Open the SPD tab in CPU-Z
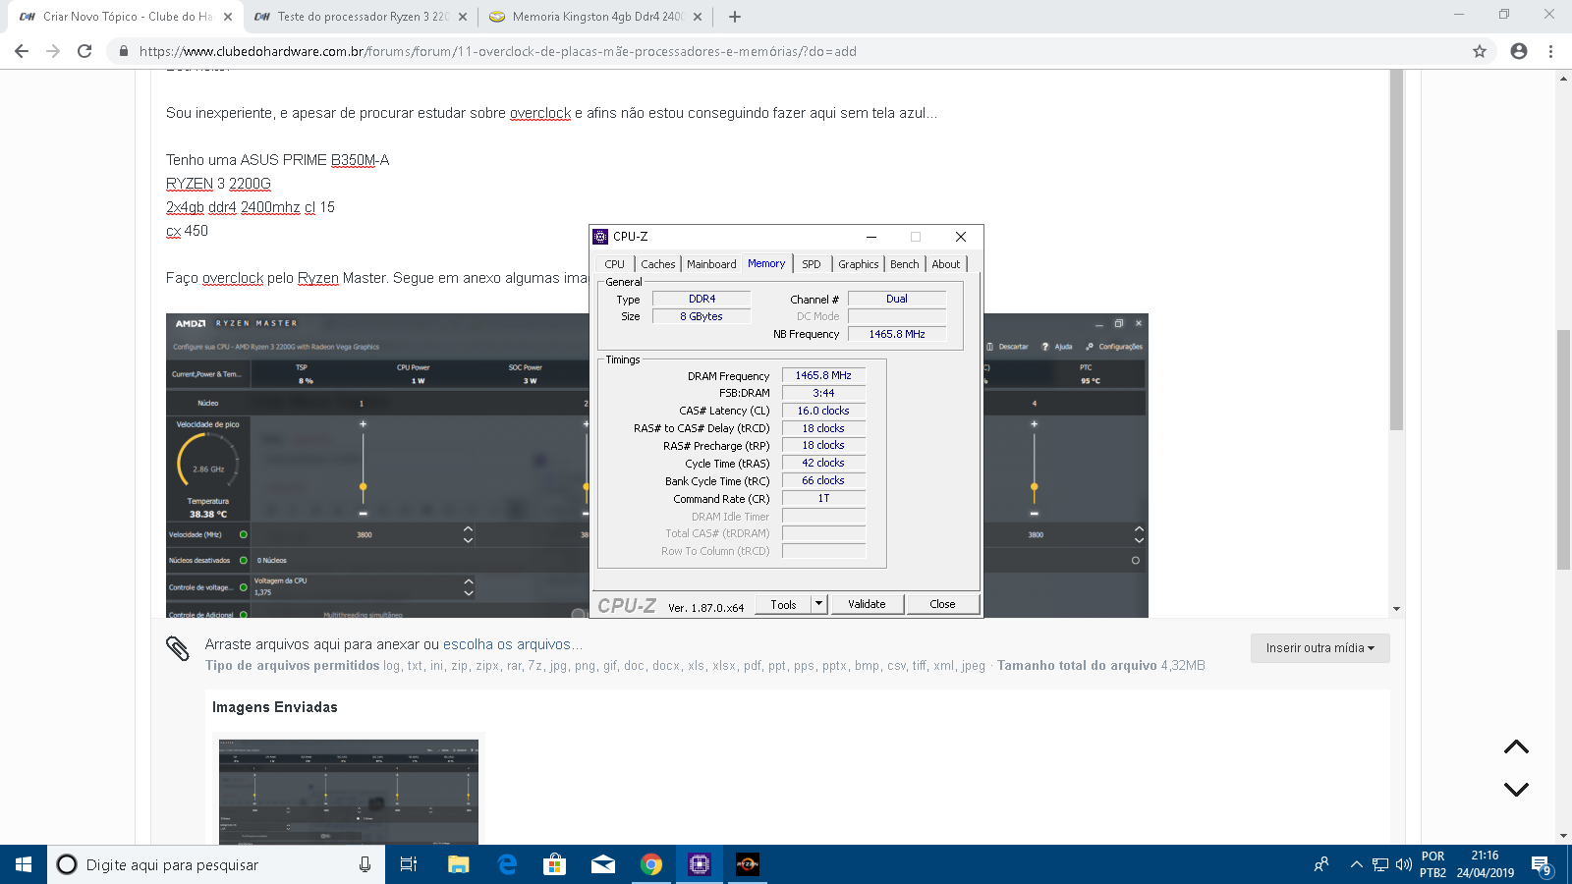Image resolution: width=1572 pixels, height=884 pixels. [812, 264]
